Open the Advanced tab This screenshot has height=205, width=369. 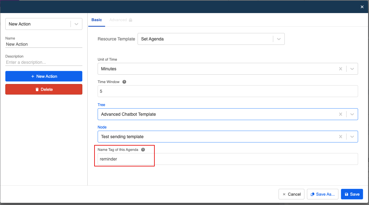coord(118,20)
